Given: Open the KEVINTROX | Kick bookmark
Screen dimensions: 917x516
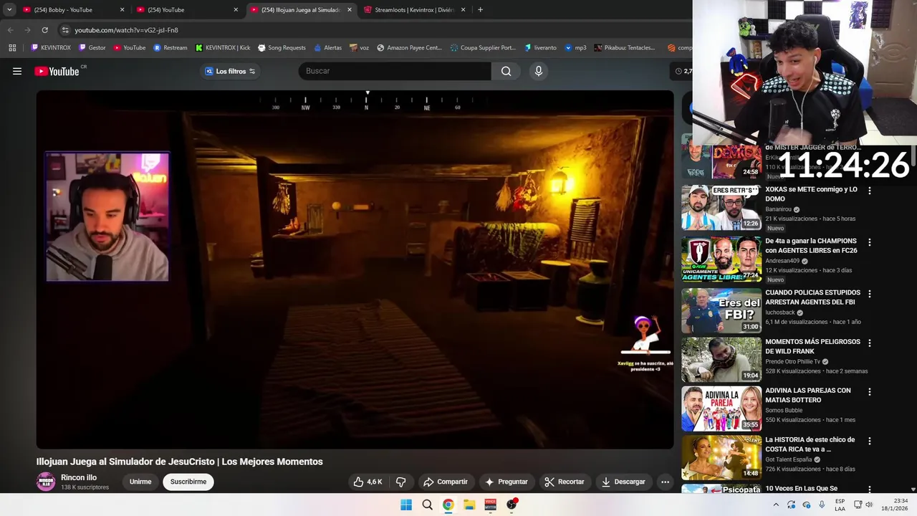Looking at the screenshot, I should (x=223, y=48).
